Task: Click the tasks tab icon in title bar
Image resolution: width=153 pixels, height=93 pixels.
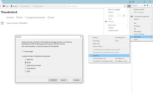Action: pos(133,2)
